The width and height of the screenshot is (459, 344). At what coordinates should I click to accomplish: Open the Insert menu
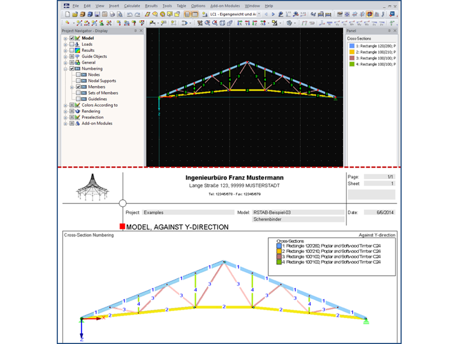(x=114, y=6)
